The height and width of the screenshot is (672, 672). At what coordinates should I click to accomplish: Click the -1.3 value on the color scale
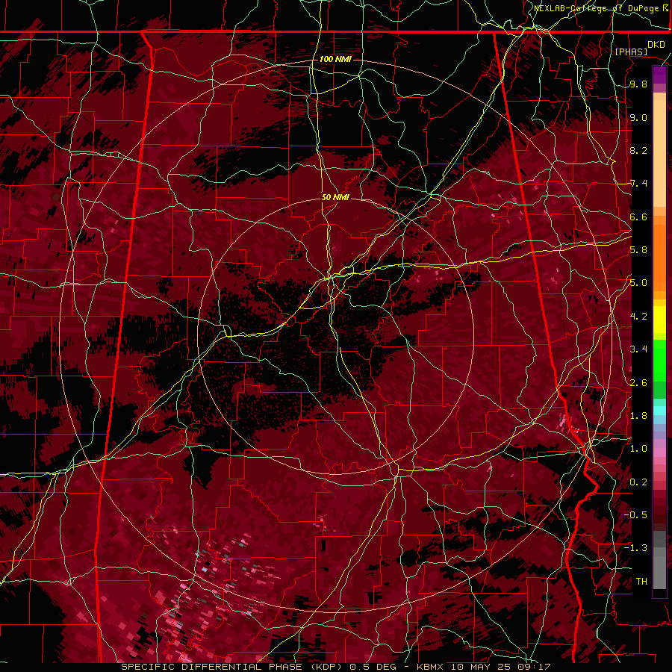635,548
